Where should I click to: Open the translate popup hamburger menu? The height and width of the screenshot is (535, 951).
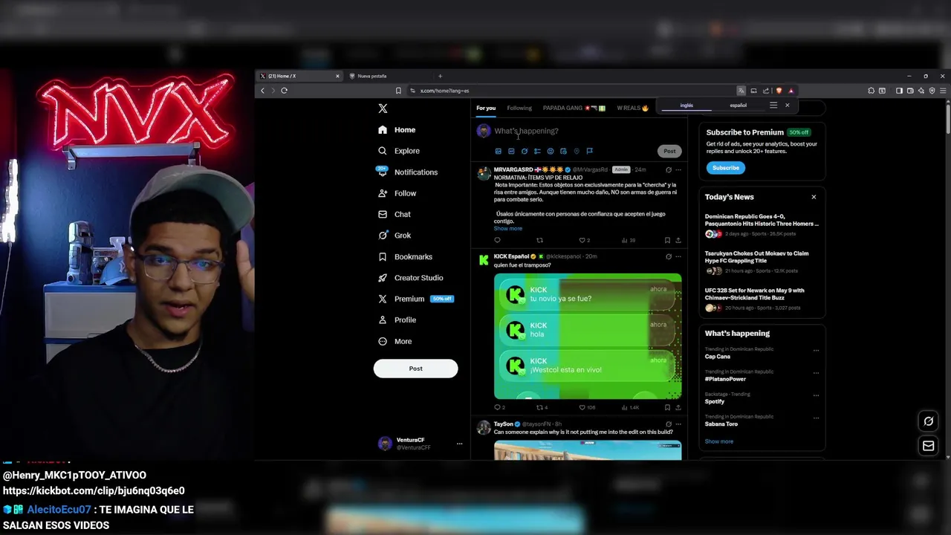[773, 106]
